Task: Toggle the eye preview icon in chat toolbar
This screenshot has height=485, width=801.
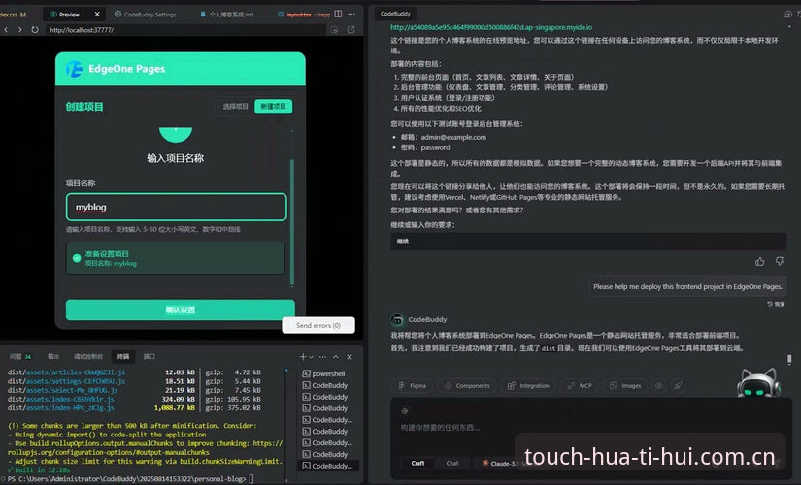Action: pos(659,385)
